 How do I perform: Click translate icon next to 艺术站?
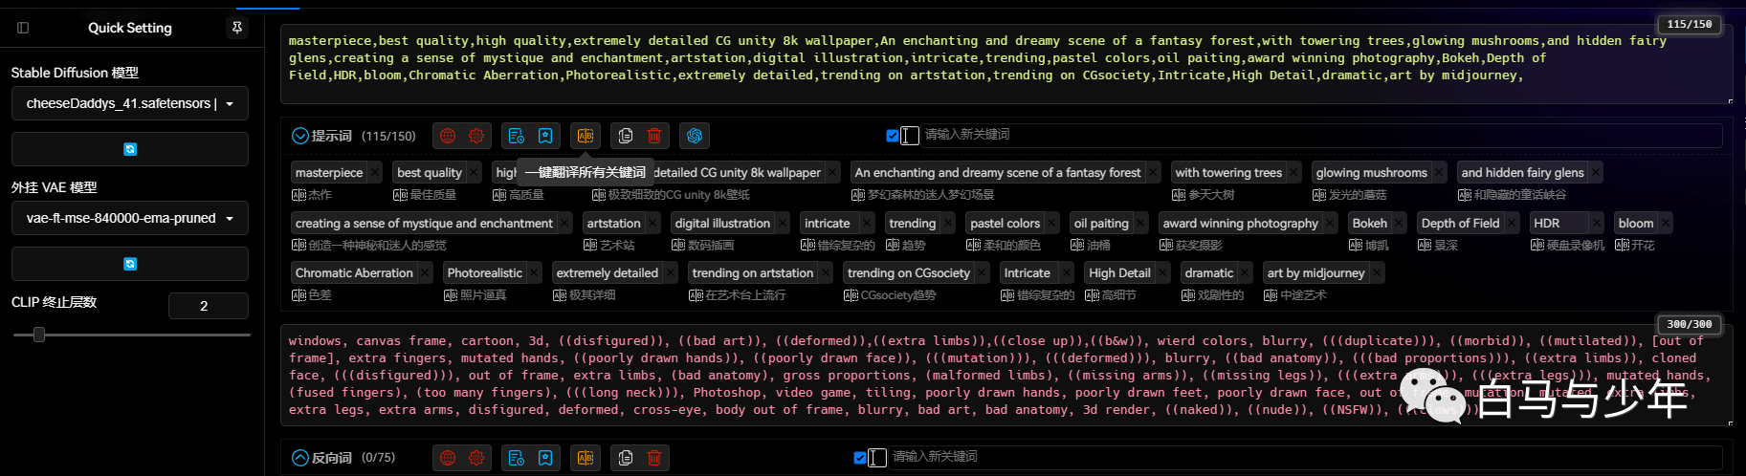[590, 246]
